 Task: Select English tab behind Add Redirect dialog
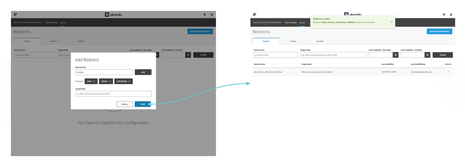point(27,41)
